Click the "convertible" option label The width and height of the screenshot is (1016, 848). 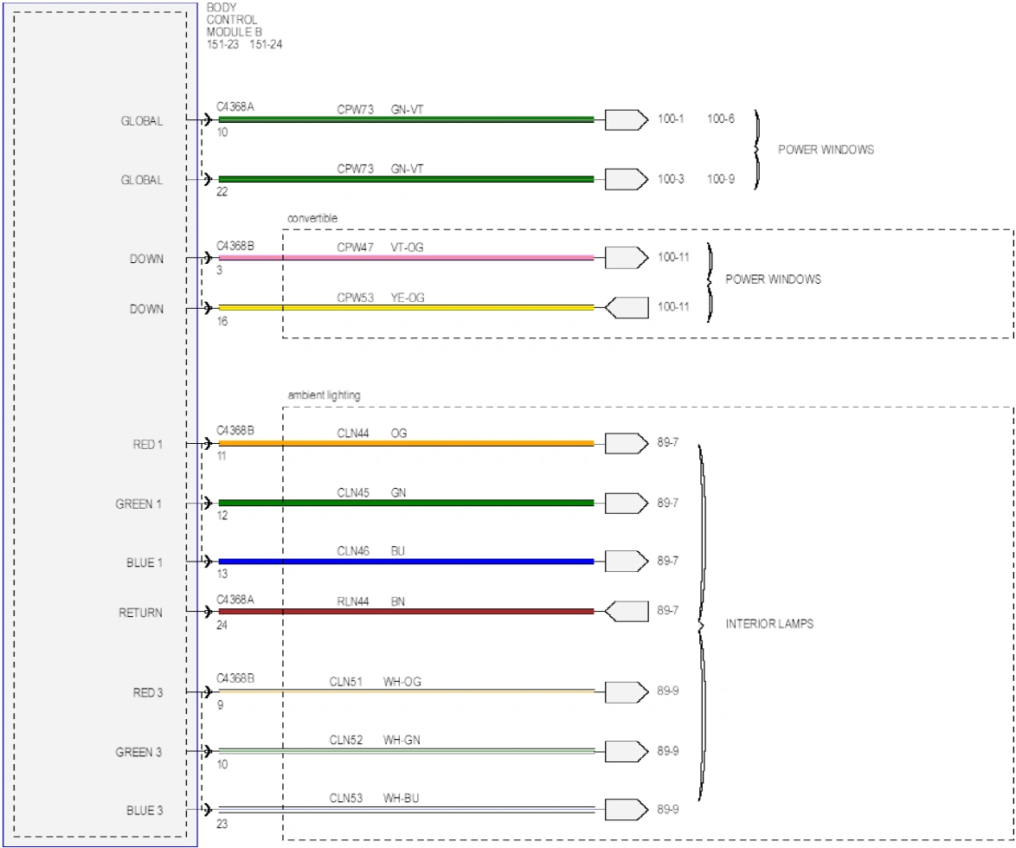click(x=312, y=218)
